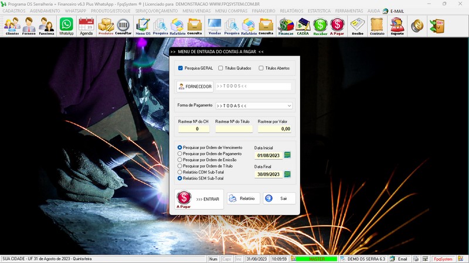
Task: Launch WhatsApp from the toolbar
Action: coord(66,26)
